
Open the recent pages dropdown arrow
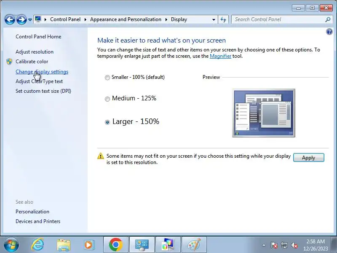point(30,19)
